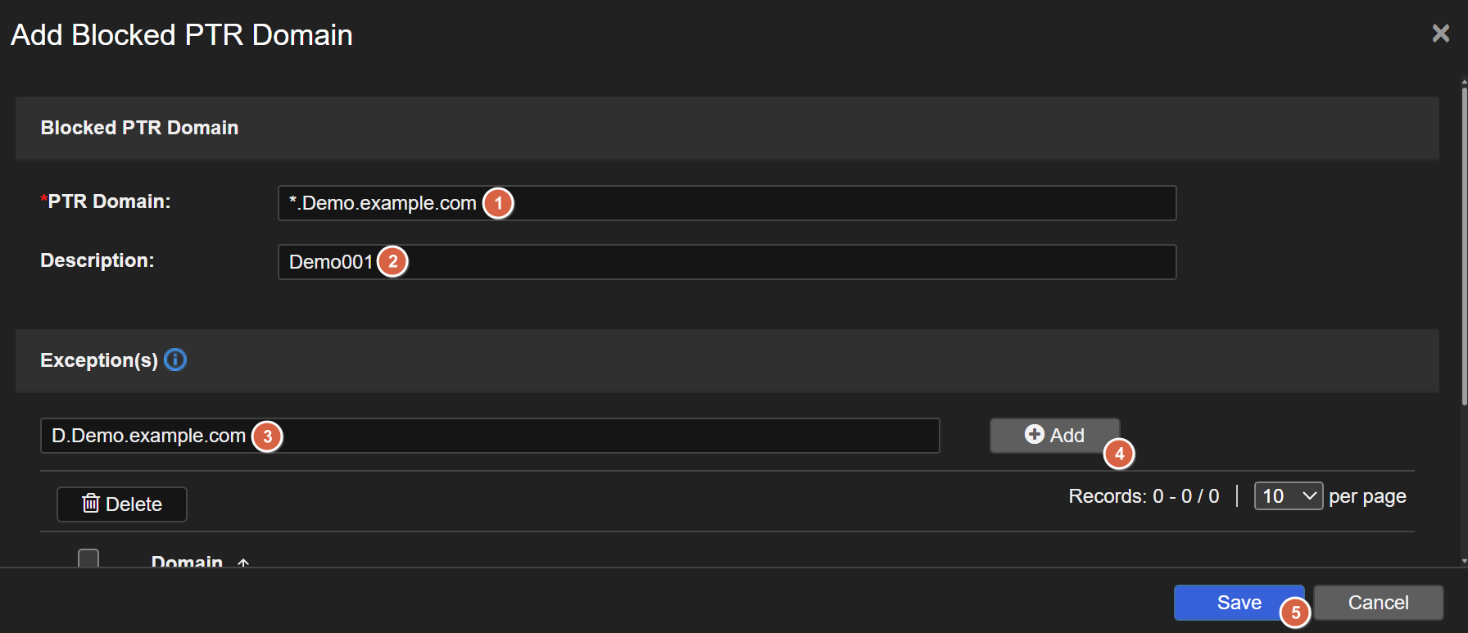Click numbered callout 4 near Add button
The height and width of the screenshot is (633, 1468).
point(1119,454)
